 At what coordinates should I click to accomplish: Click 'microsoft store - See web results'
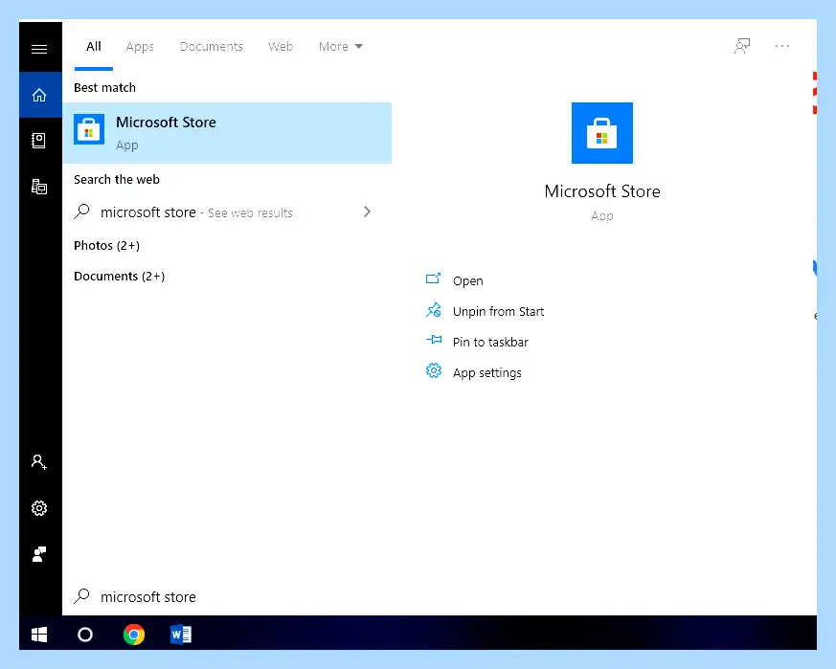tap(196, 212)
